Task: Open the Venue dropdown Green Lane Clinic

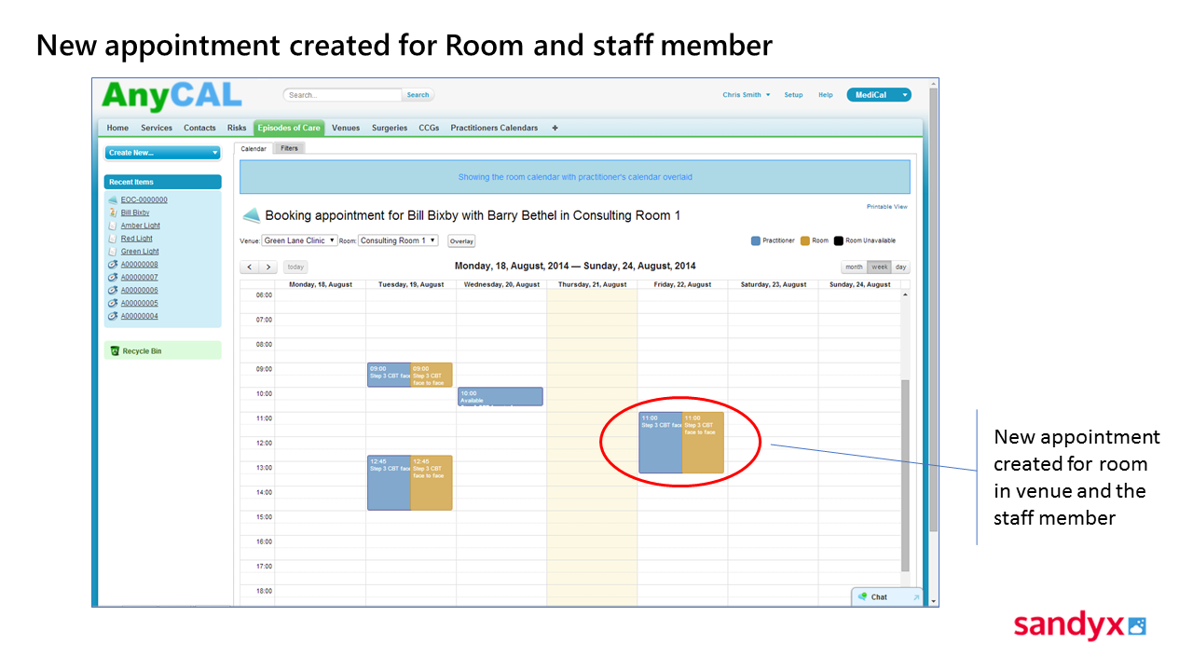Action: [299, 240]
